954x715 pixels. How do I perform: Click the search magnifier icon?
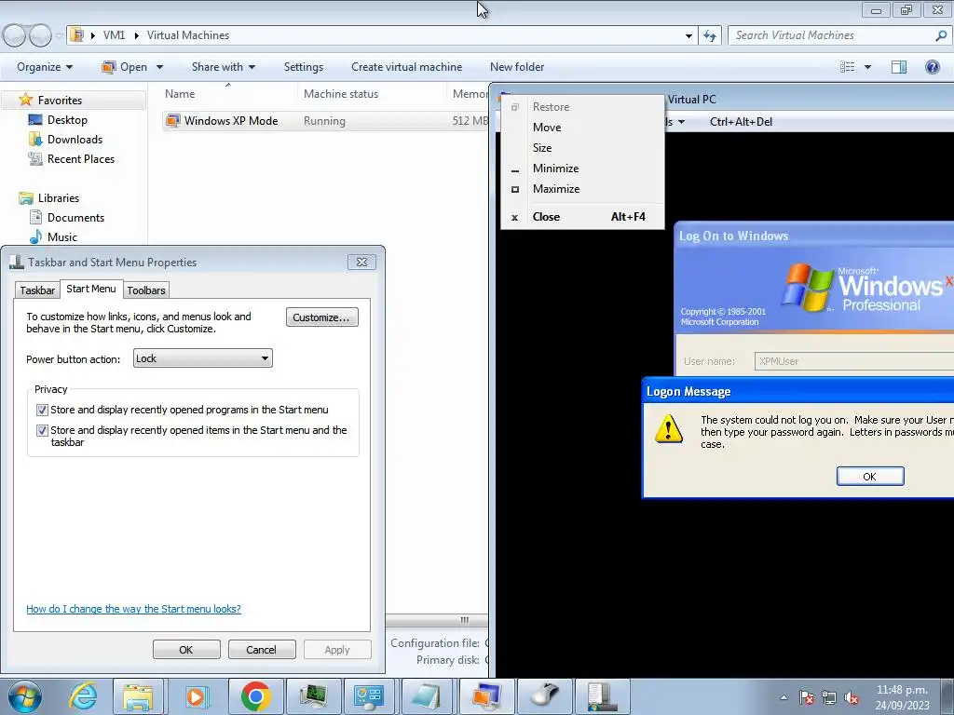pos(941,35)
